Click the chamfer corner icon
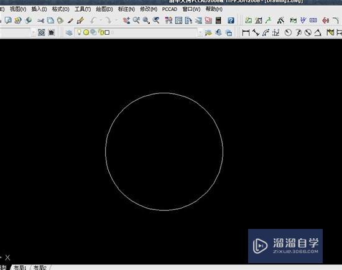The width and height of the screenshot is (342, 270). 336,21
